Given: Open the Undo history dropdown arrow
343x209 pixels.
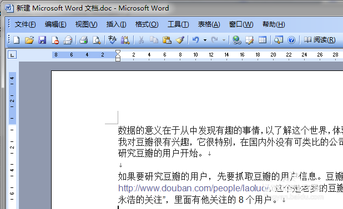Looking at the screenshot, I should click(x=205, y=40).
